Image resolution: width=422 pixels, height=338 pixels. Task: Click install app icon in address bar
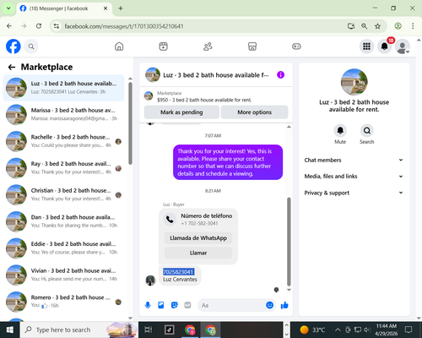[x=351, y=26]
